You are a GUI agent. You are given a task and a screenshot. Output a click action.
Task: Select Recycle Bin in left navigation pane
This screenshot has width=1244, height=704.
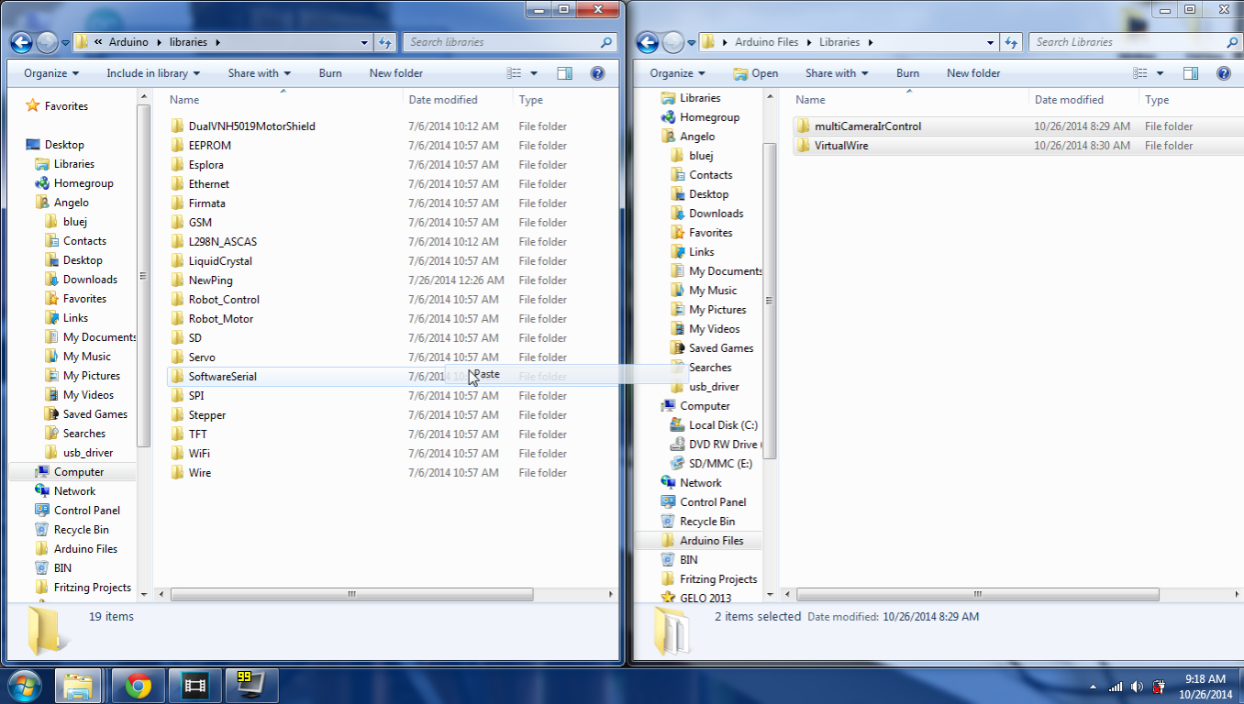tap(81, 530)
